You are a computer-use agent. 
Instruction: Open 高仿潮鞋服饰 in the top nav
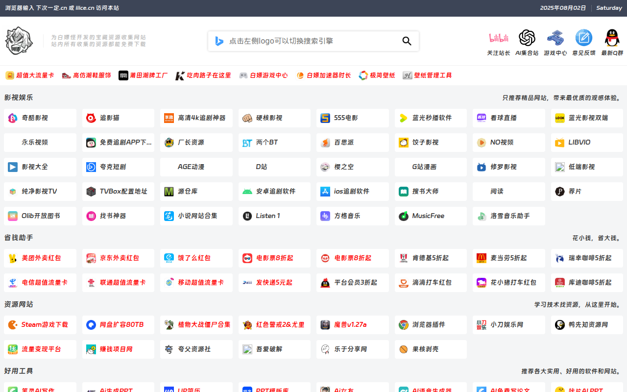coord(87,75)
